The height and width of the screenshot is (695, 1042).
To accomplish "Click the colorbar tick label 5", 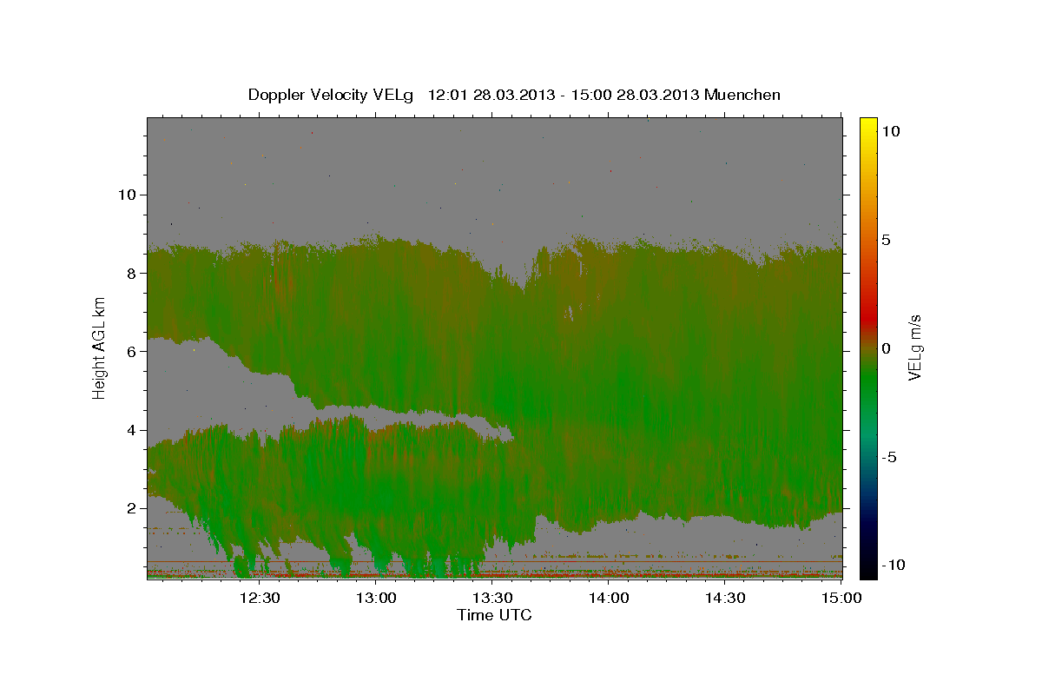I will (x=886, y=240).
